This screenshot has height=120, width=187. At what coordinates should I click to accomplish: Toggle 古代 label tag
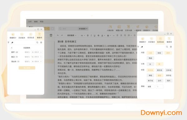click(160, 81)
